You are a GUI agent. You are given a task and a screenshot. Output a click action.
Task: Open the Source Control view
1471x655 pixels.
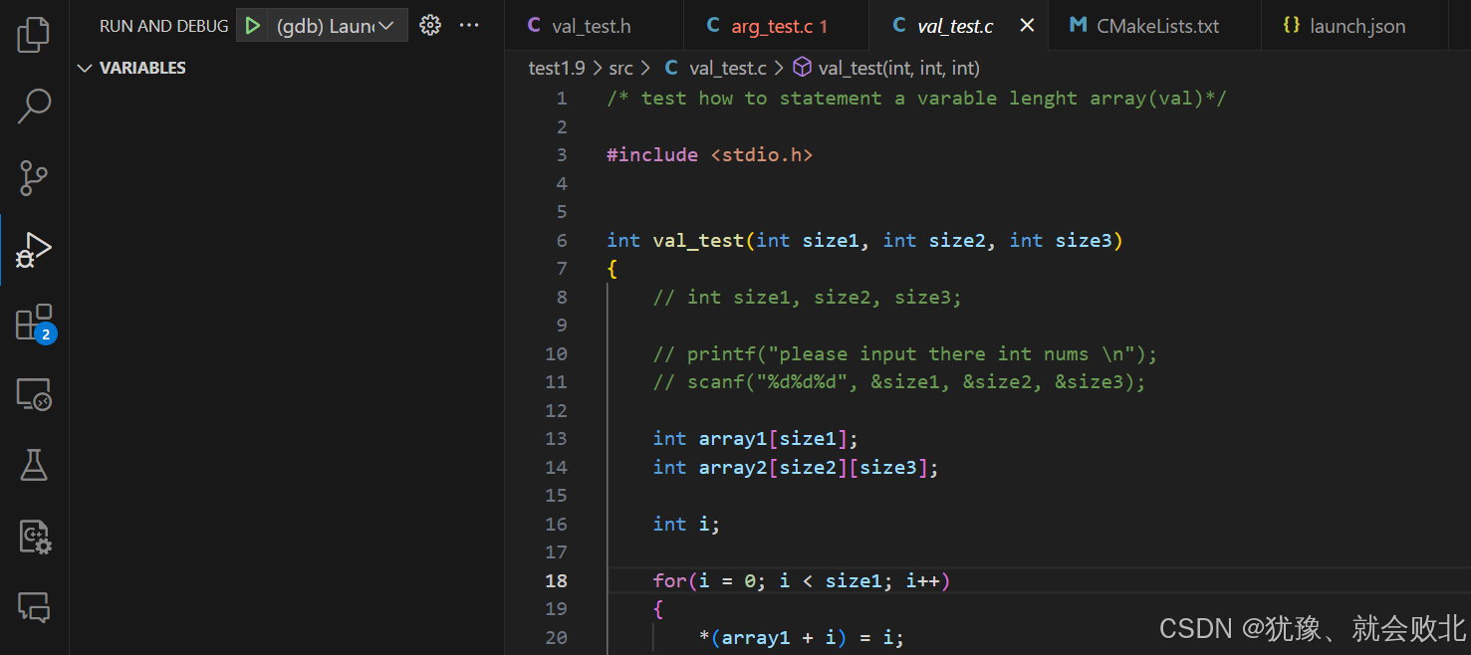point(34,178)
